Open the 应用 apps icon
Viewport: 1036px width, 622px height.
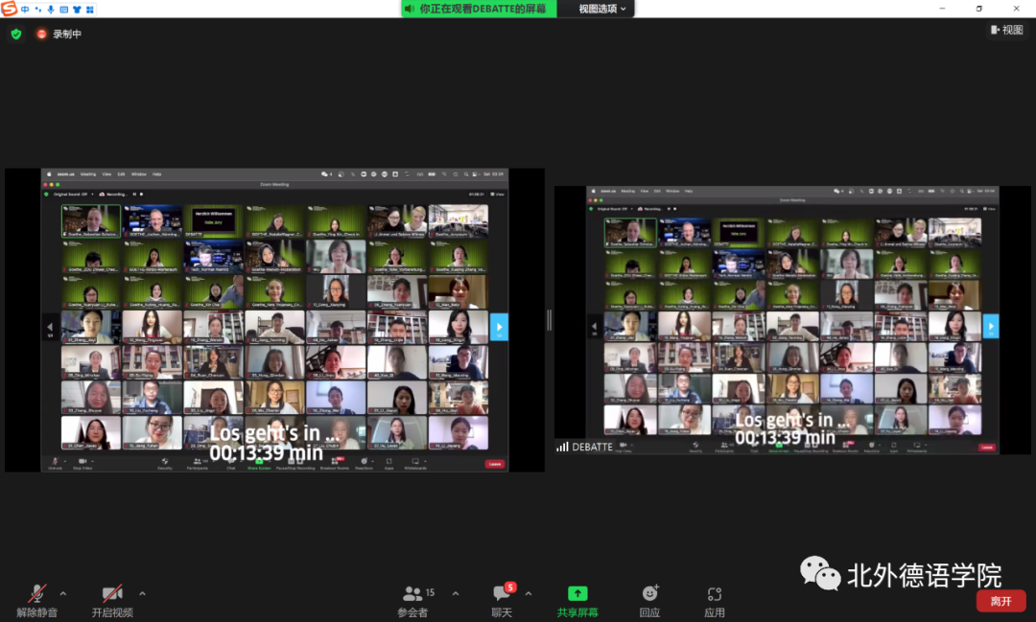714,601
